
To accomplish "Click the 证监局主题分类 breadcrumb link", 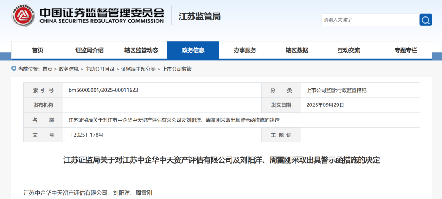I will pyautogui.click(x=138, y=69).
